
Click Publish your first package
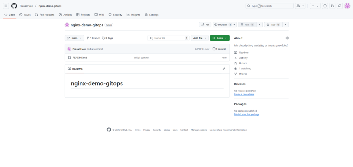click(246, 114)
